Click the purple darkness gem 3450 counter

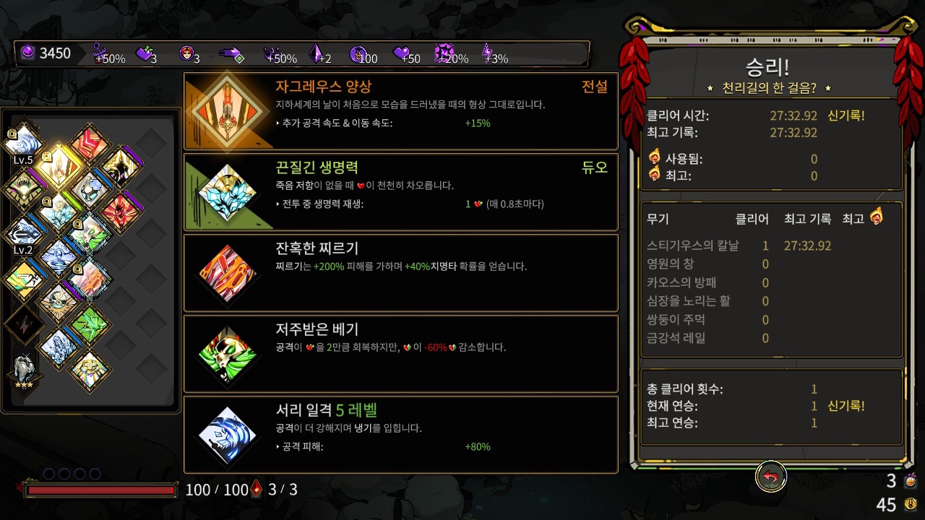click(45, 53)
